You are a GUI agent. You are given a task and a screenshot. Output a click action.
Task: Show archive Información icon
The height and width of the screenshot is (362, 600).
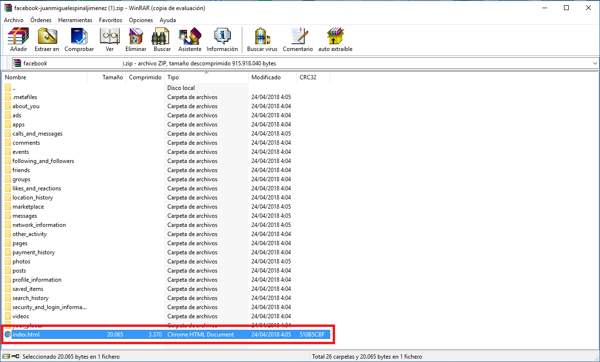(x=222, y=36)
